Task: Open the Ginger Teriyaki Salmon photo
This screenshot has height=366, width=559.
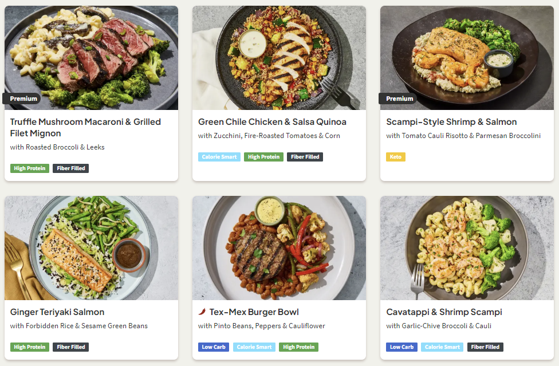Action: click(91, 247)
